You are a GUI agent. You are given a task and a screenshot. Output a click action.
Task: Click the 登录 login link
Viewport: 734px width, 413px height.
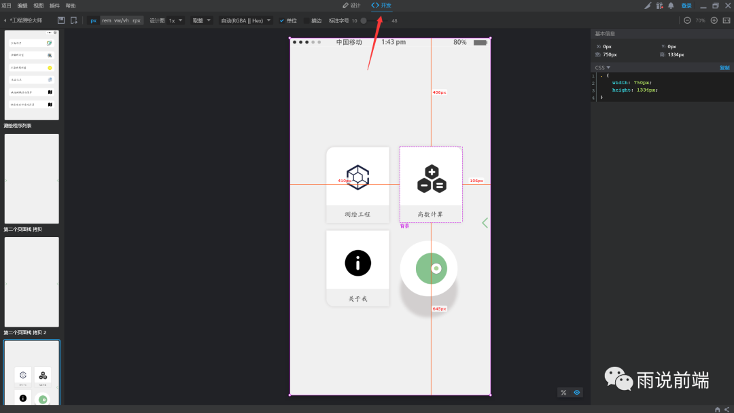pos(686,5)
